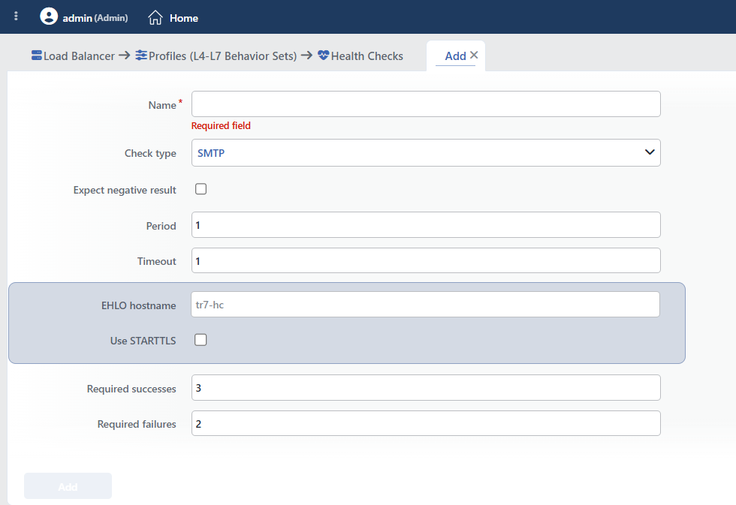Screen dimensions: 736x505
Task: Toggle Expect negative result checkbox
Action: pos(201,189)
